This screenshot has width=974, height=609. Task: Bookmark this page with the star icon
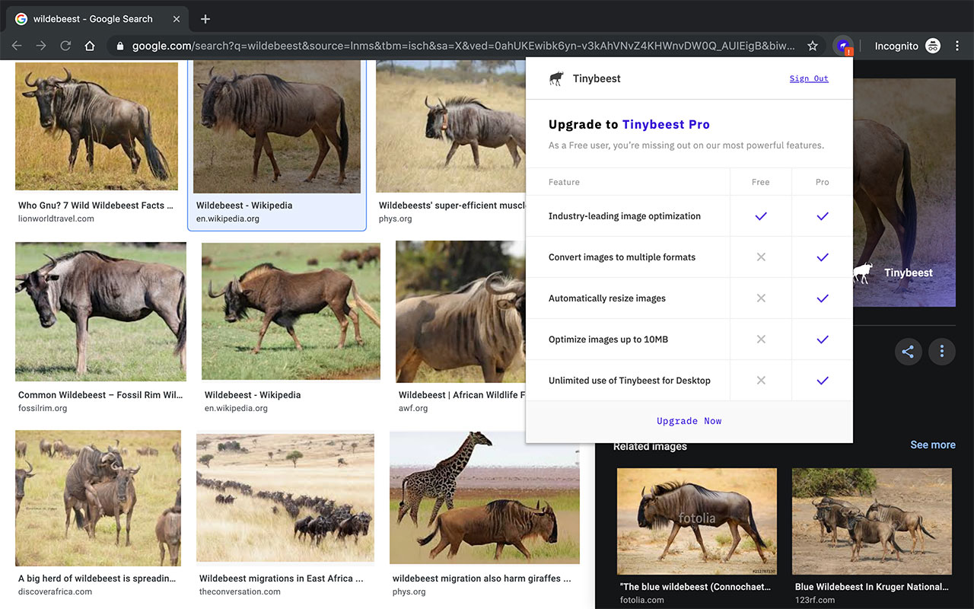tap(813, 46)
